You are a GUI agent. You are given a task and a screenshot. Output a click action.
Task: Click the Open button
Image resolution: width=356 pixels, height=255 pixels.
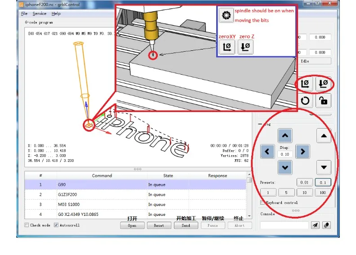tap(132, 225)
